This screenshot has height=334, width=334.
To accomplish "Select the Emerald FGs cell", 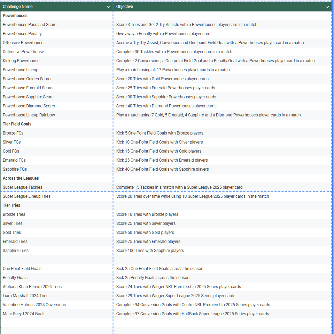I will coord(14,160).
